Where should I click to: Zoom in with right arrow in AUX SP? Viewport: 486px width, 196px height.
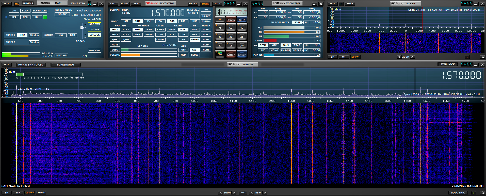pos(412,57)
